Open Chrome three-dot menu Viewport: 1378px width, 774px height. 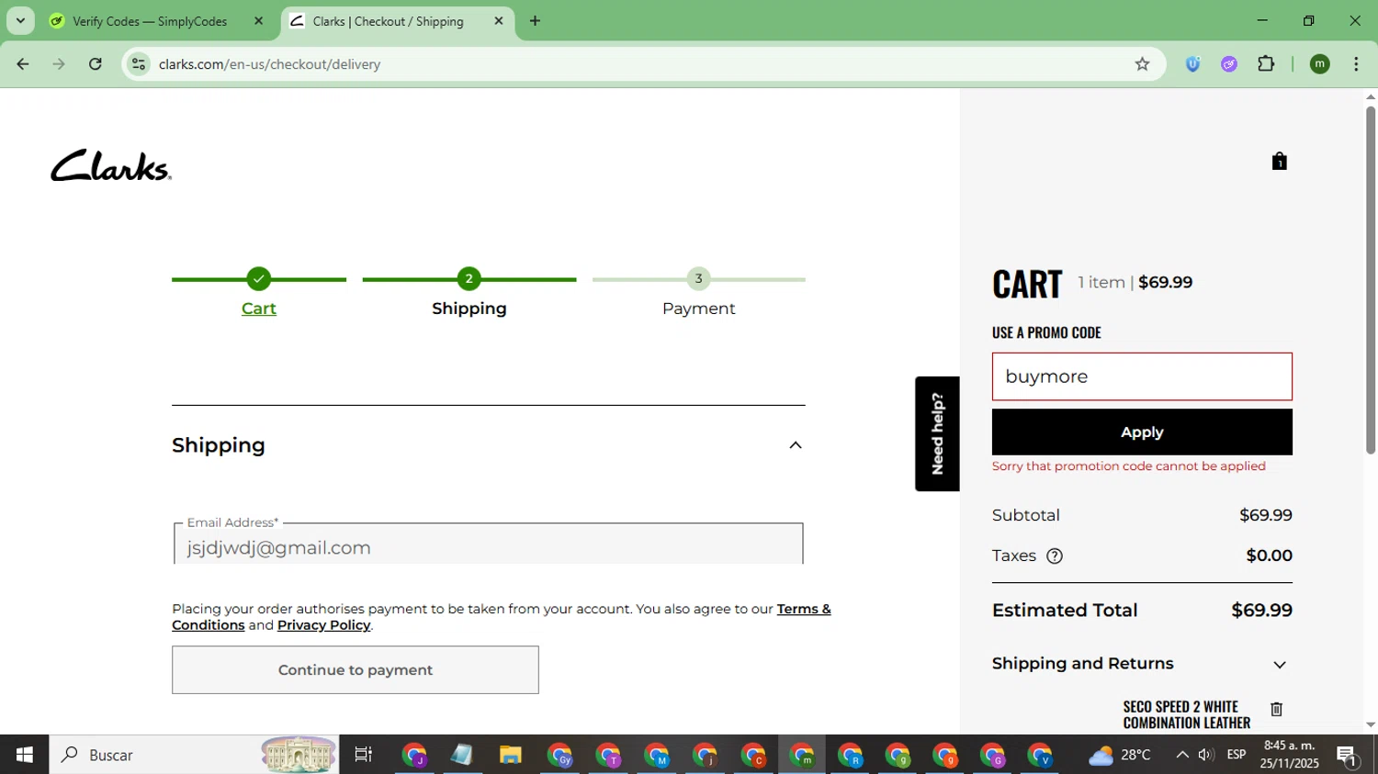tap(1356, 64)
